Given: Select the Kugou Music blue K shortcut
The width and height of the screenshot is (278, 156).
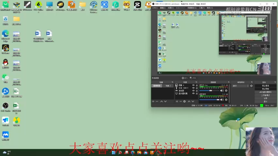Looking at the screenshot, I should pyautogui.click(x=105, y=6).
